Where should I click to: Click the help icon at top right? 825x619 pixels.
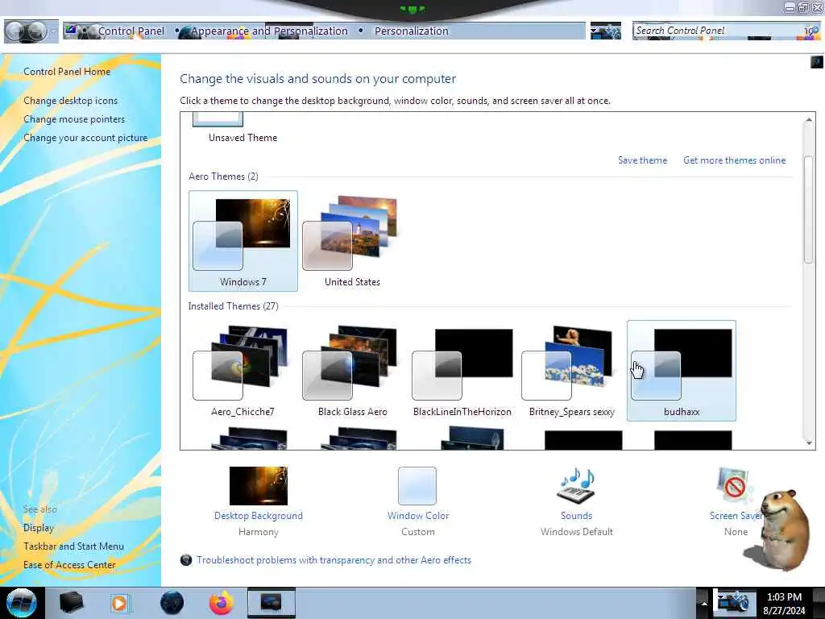point(817,62)
